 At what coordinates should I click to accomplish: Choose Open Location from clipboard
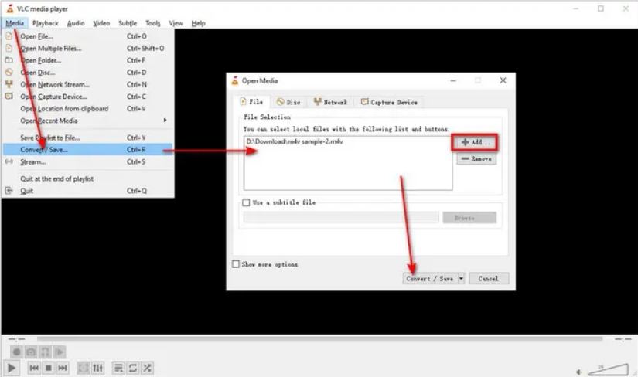coord(88,109)
